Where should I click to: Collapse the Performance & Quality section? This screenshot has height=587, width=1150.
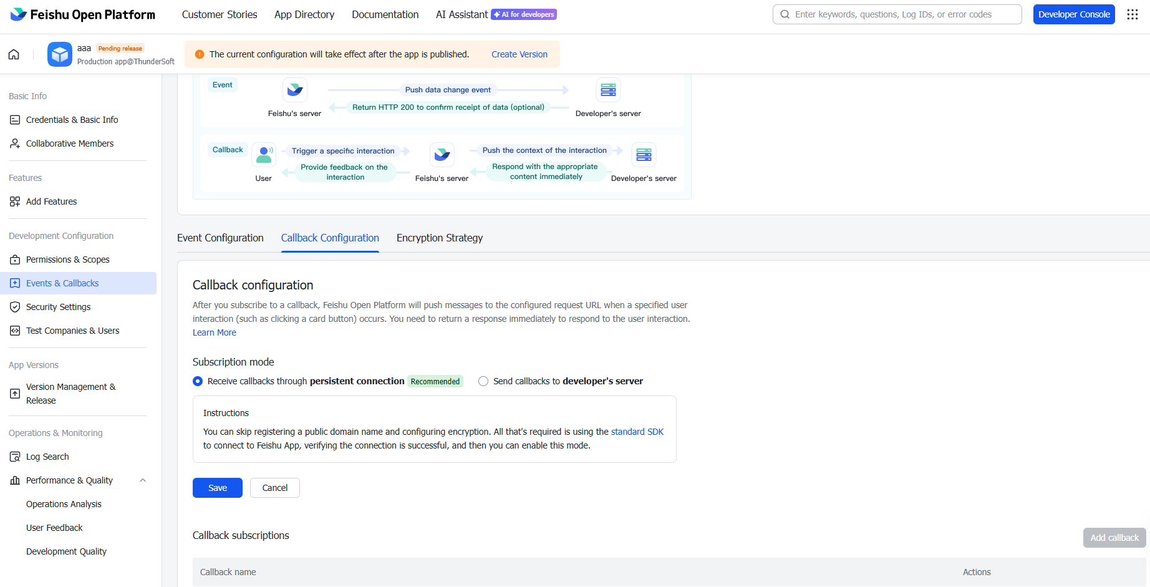(143, 480)
